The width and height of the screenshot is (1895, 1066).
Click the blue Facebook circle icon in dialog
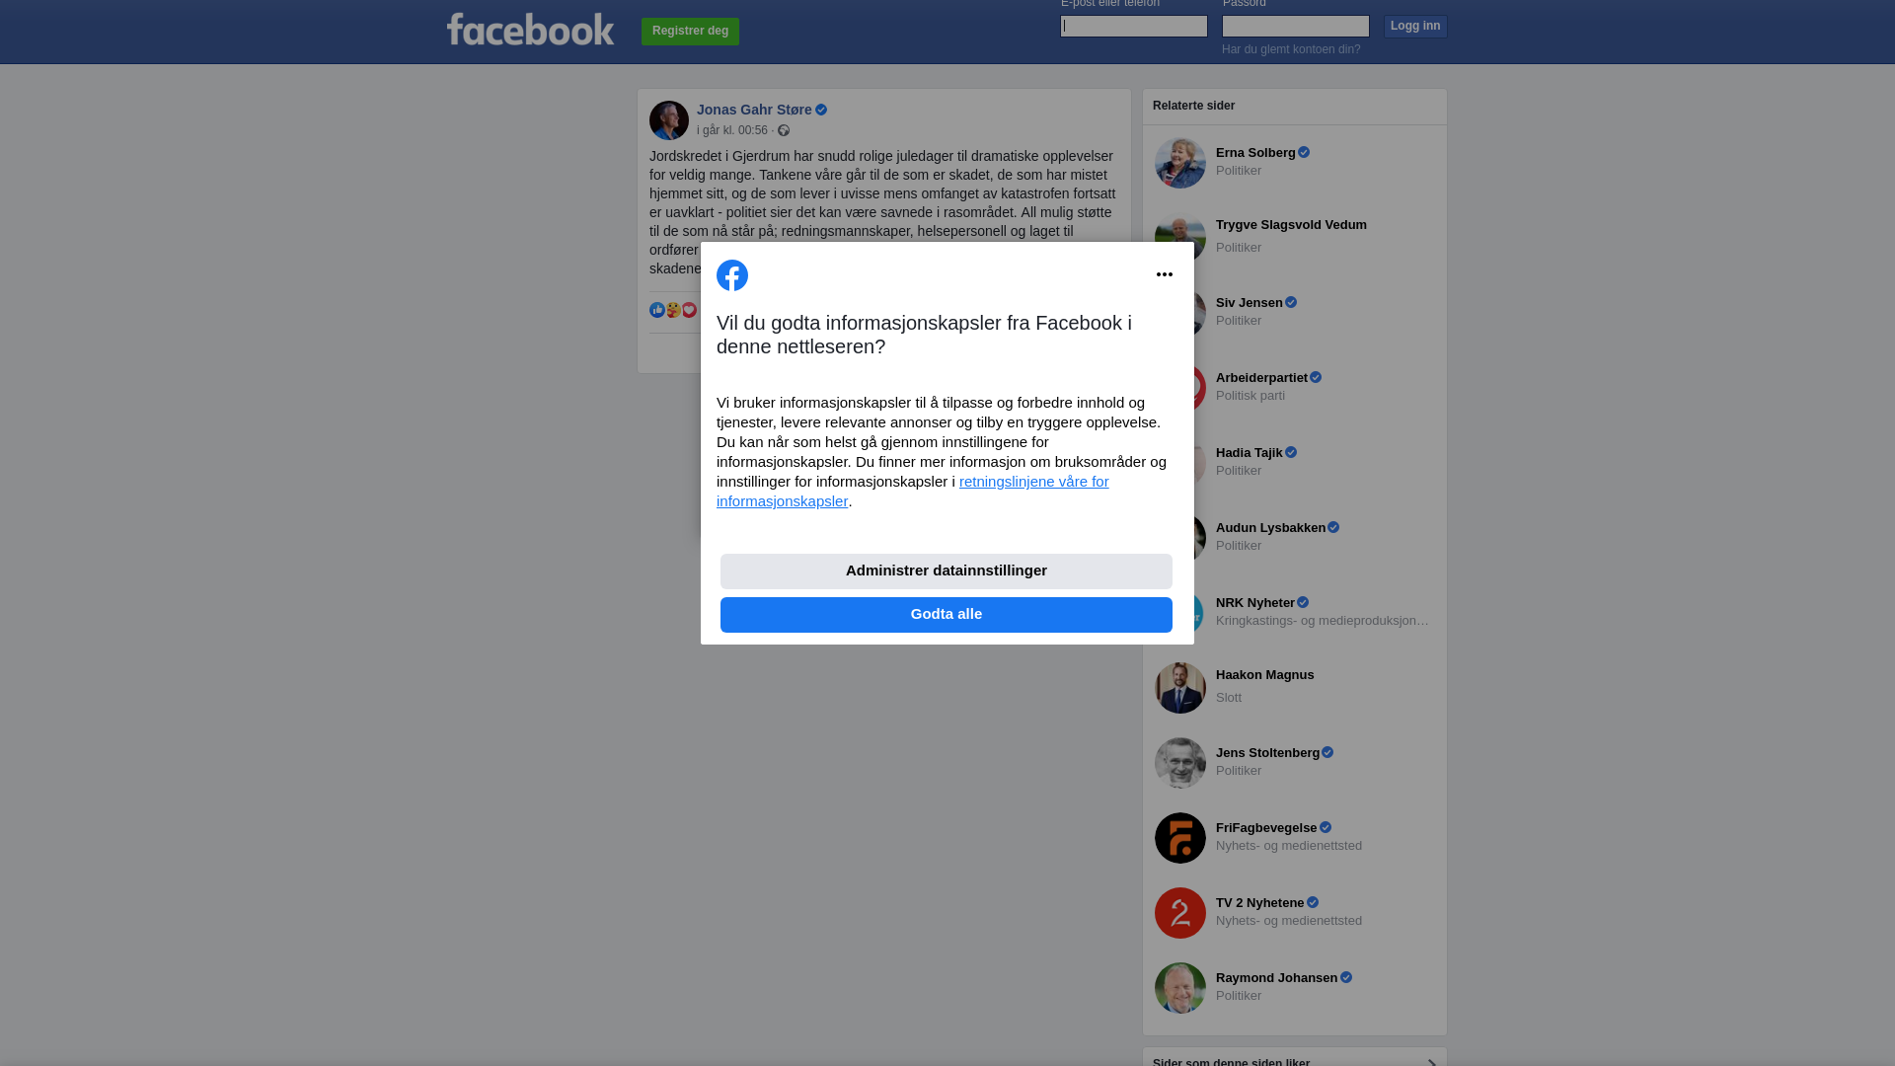click(732, 275)
